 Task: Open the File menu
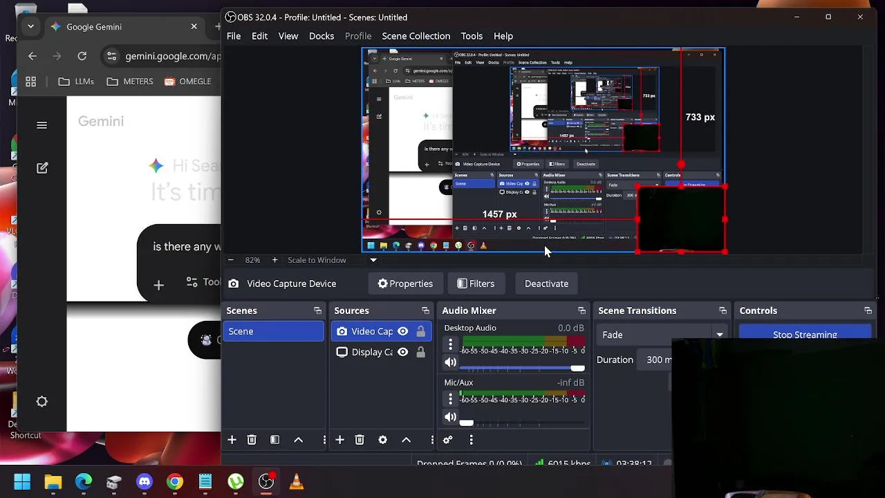(x=234, y=36)
